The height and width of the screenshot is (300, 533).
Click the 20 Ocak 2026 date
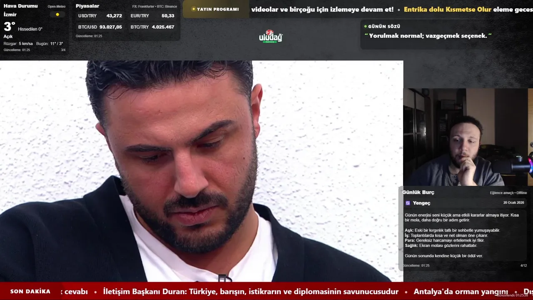click(x=513, y=202)
